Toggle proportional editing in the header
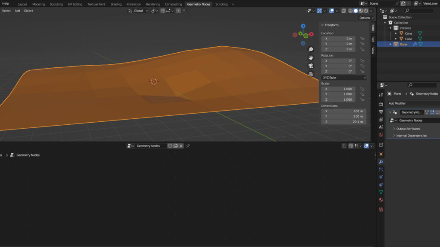The height and width of the screenshot is (247, 440). tap(178, 11)
